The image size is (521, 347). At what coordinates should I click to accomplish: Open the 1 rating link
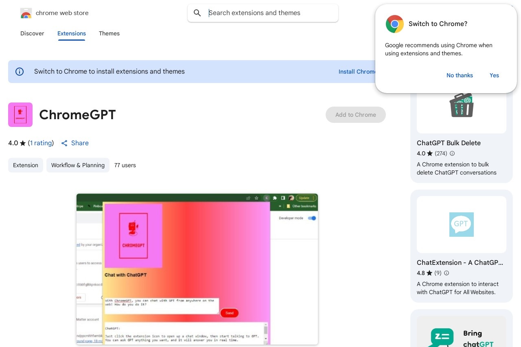click(41, 143)
